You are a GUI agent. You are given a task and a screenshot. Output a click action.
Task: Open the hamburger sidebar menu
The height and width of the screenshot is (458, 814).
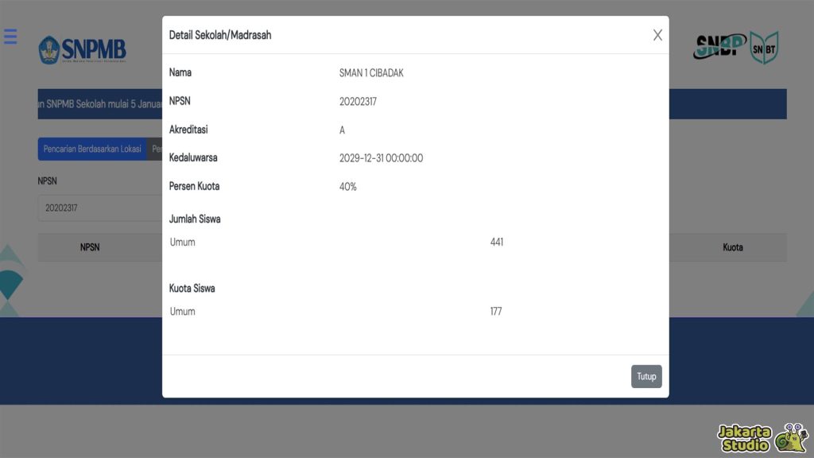coord(10,36)
